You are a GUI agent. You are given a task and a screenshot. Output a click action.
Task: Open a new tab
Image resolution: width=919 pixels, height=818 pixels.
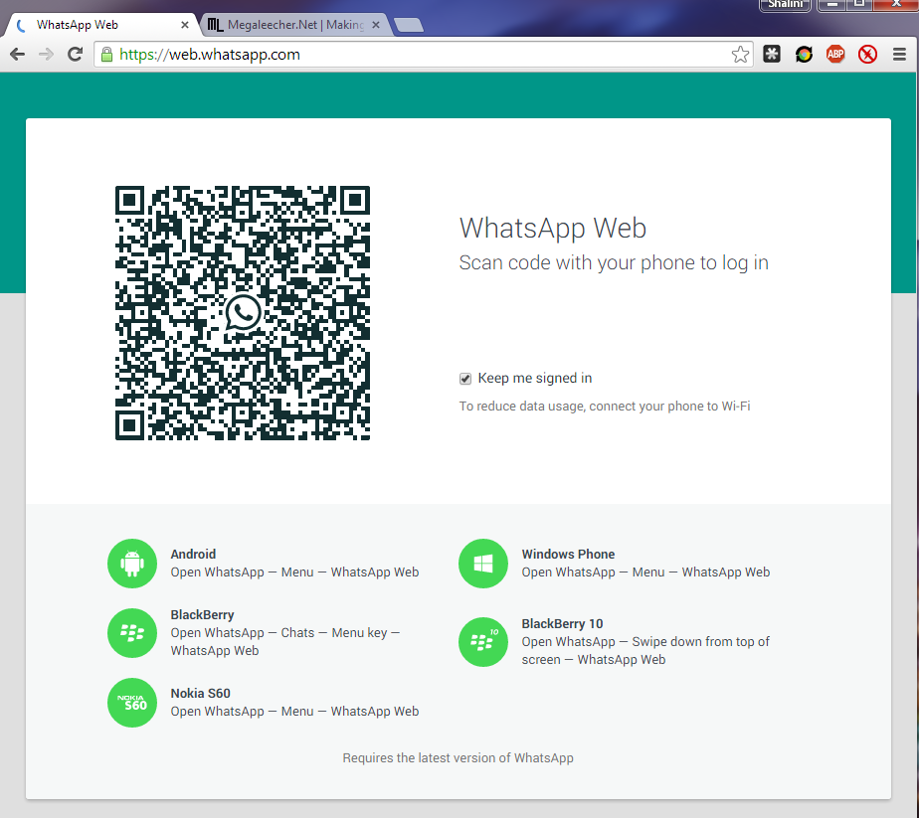click(x=409, y=25)
